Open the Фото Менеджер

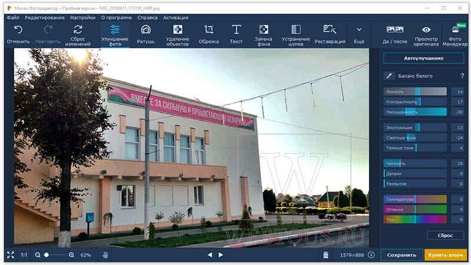[455, 35]
